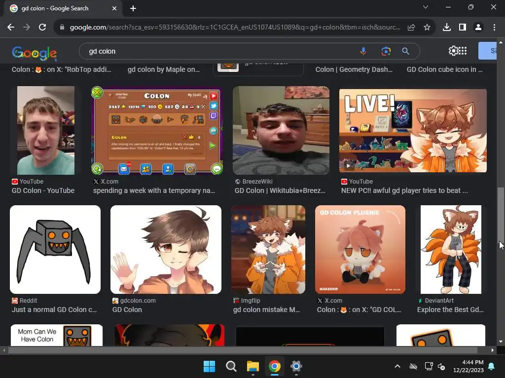Viewport: 505px width, 378px height.
Task: Expand the system tray hidden icons chevron
Action: (397, 366)
